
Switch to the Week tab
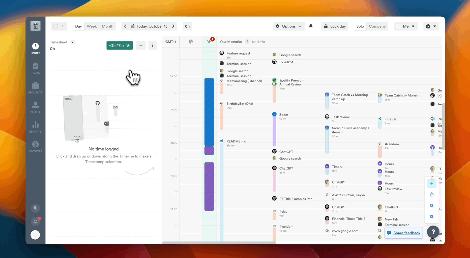(92, 26)
